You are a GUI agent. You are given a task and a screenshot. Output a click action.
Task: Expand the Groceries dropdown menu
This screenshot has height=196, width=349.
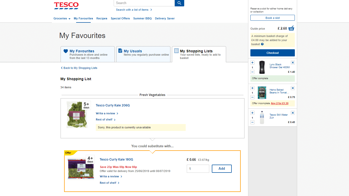(x=62, y=18)
